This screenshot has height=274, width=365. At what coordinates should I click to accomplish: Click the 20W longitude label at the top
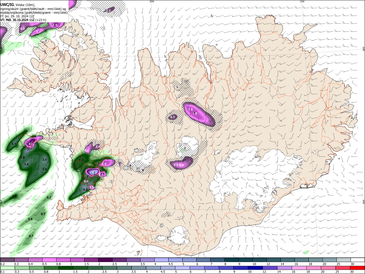click(152, 1)
